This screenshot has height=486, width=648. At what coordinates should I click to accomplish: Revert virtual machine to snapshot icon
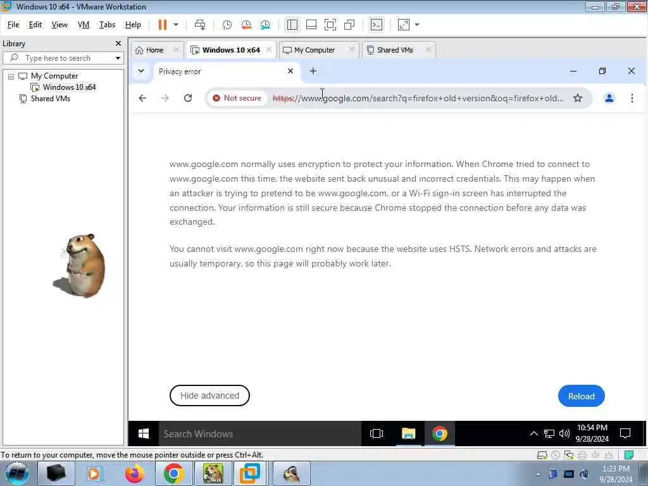coord(246,25)
